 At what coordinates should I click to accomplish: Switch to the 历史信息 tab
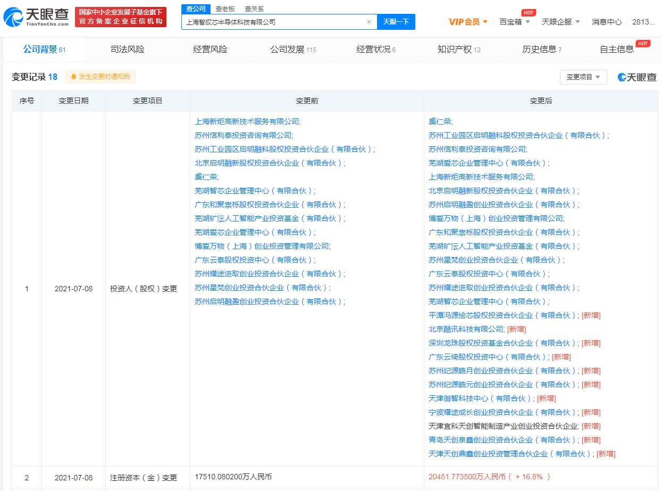coord(542,50)
